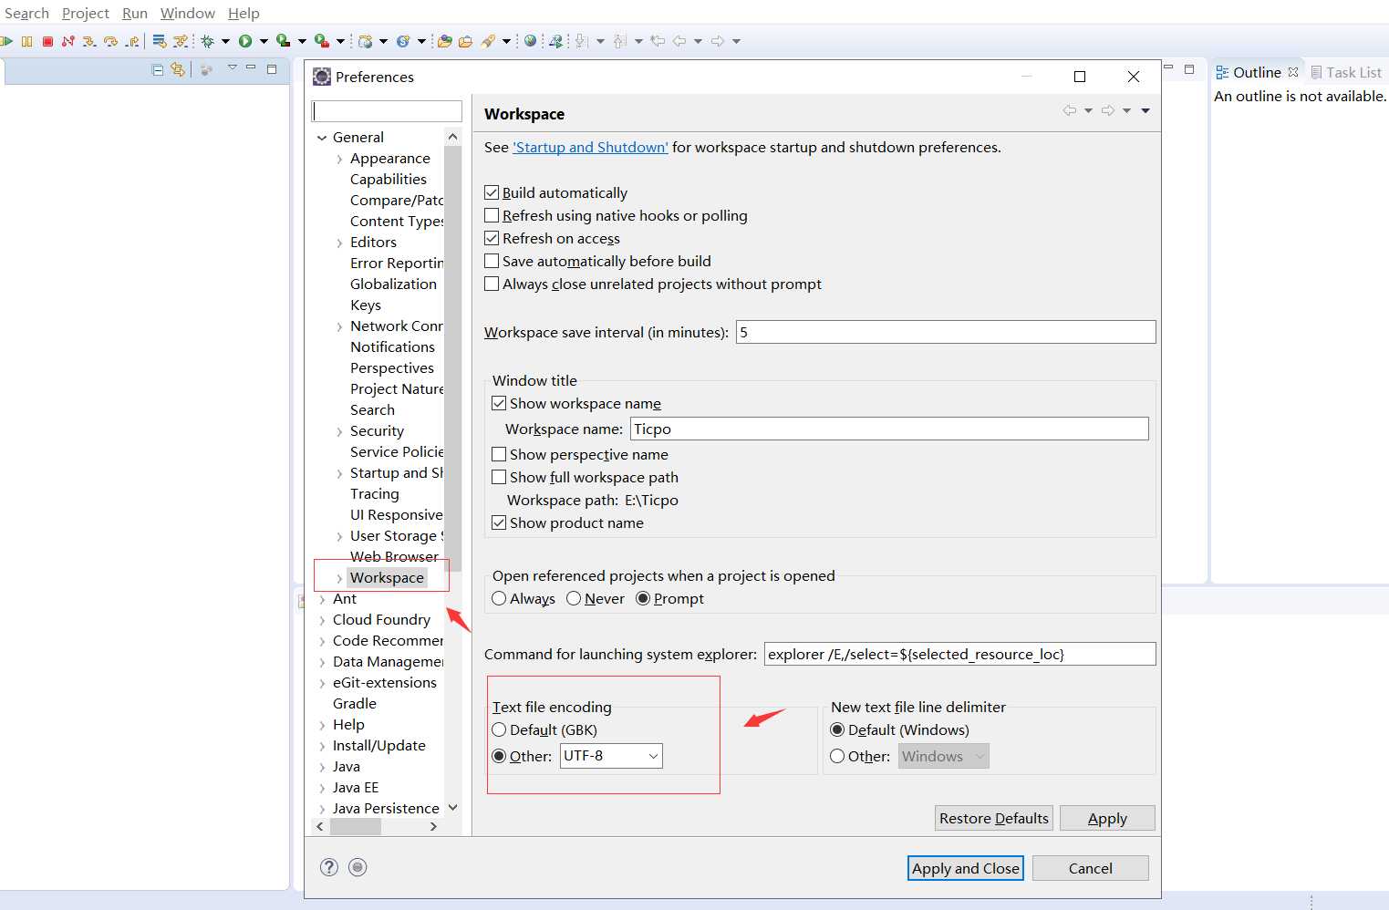
Task: Enable Show perspective name checkbox
Action: [499, 454]
